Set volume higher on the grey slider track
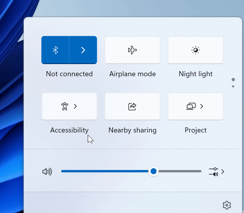Image resolution: width=244 pixels, height=213 pixels. point(180,171)
